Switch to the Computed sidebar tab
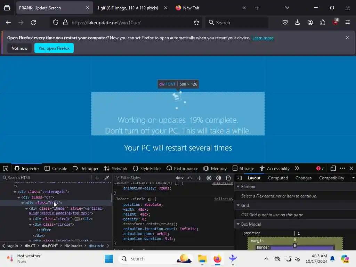 click(x=278, y=178)
